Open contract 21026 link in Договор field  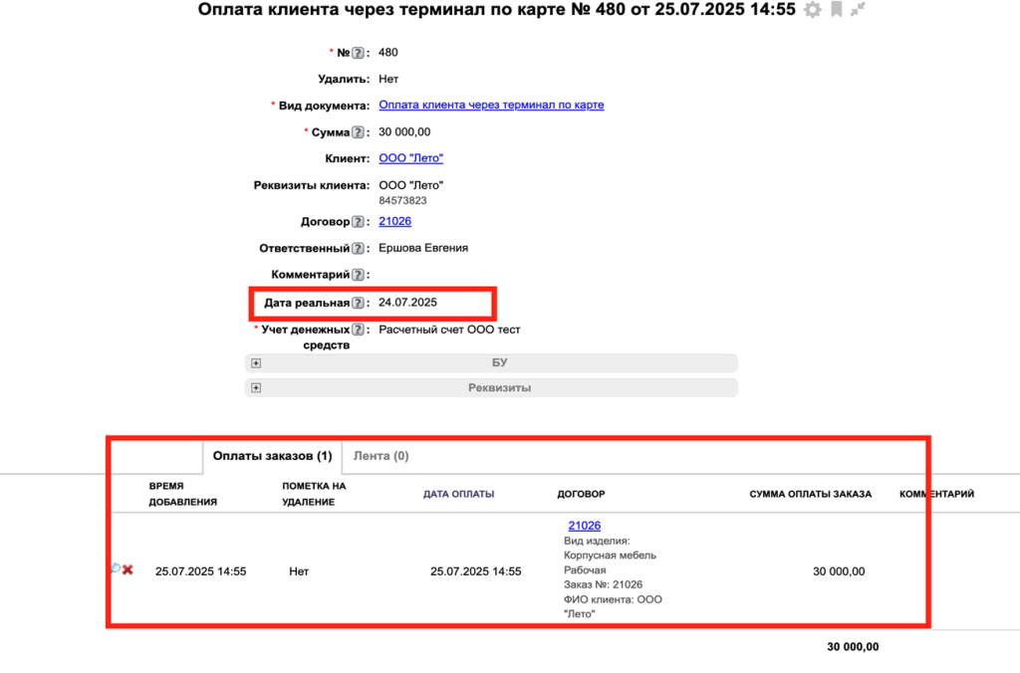click(x=394, y=221)
